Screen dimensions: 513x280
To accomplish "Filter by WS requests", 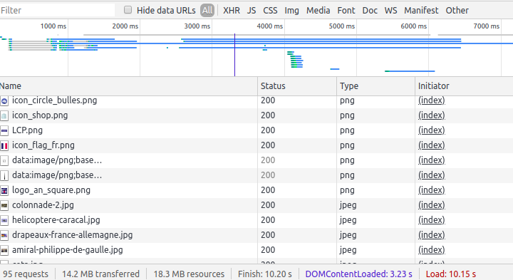I will [x=390, y=11].
